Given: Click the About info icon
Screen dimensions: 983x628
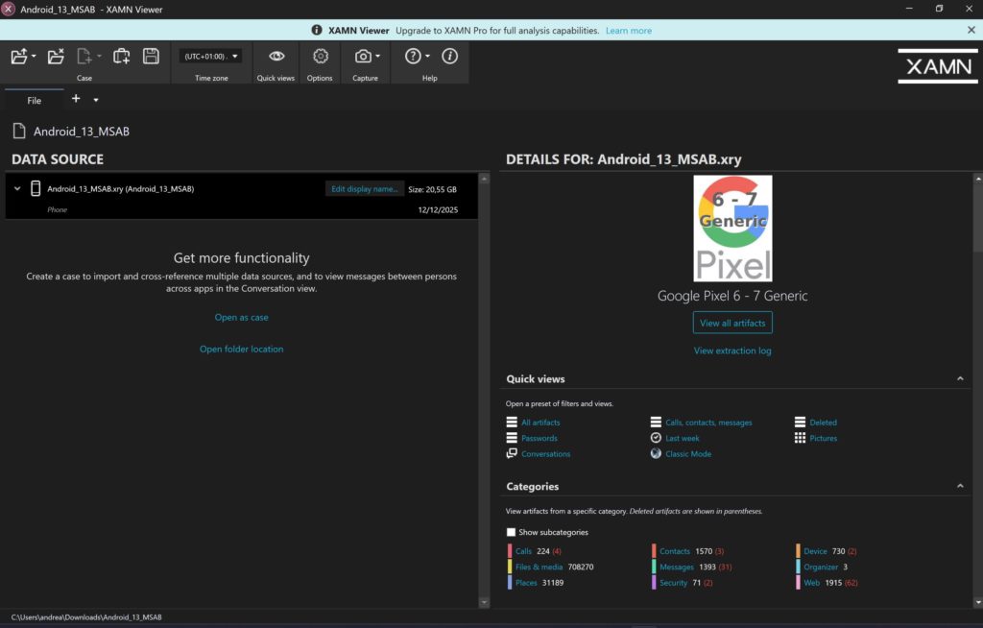Looking at the screenshot, I should coord(449,57).
